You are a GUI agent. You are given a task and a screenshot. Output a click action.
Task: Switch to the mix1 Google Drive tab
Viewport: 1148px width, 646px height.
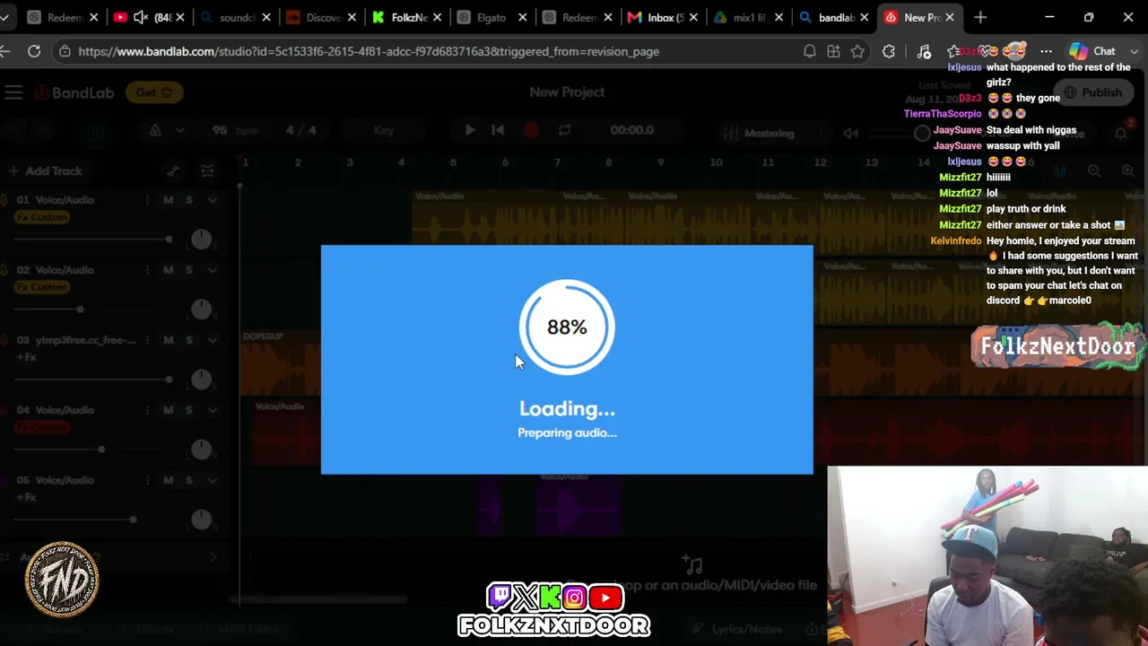(748, 17)
